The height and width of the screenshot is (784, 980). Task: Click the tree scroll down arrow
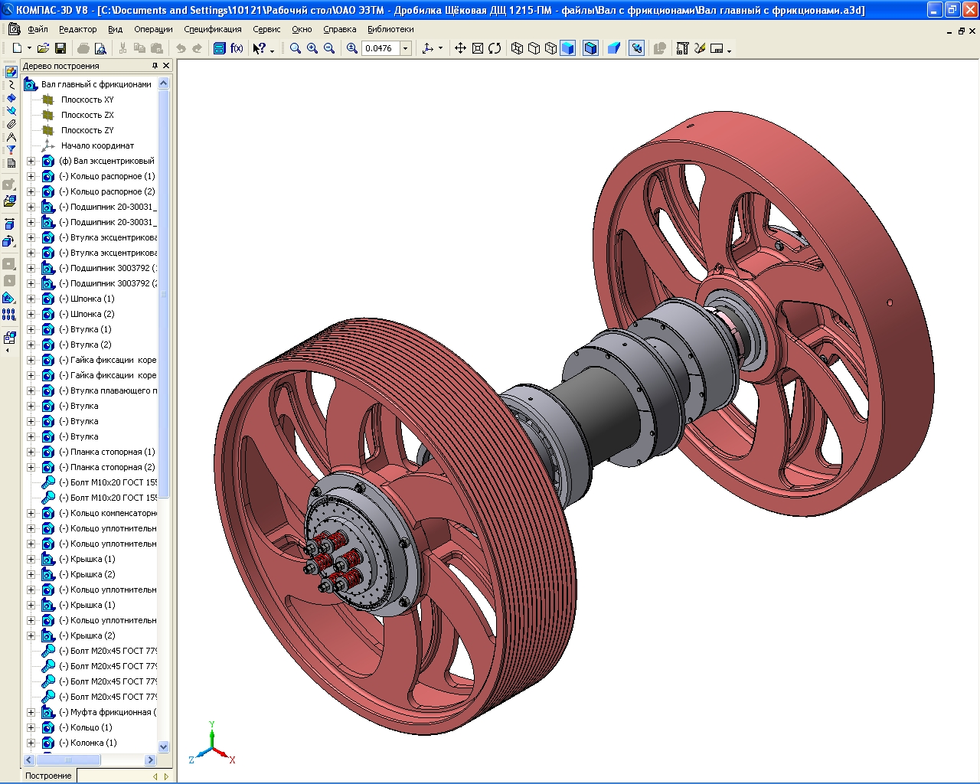coord(163,746)
